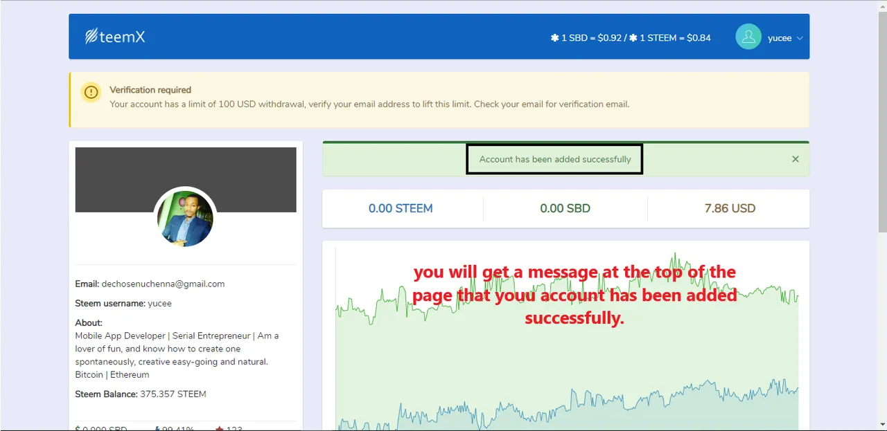
Task: Click the yellow verification warning icon
Action: pyautogui.click(x=91, y=92)
